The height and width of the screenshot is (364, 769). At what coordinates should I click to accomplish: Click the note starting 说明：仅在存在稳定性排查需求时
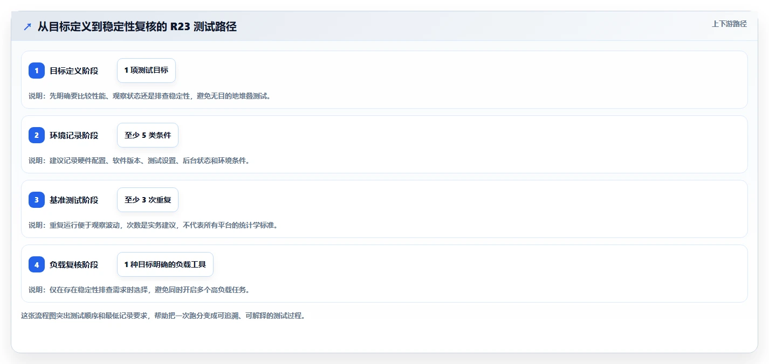(x=139, y=290)
